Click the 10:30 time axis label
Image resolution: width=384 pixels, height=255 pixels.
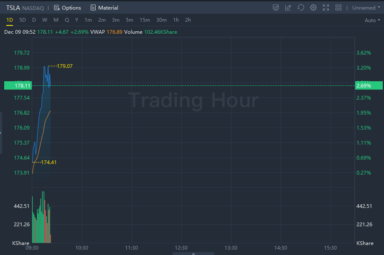tap(82, 247)
